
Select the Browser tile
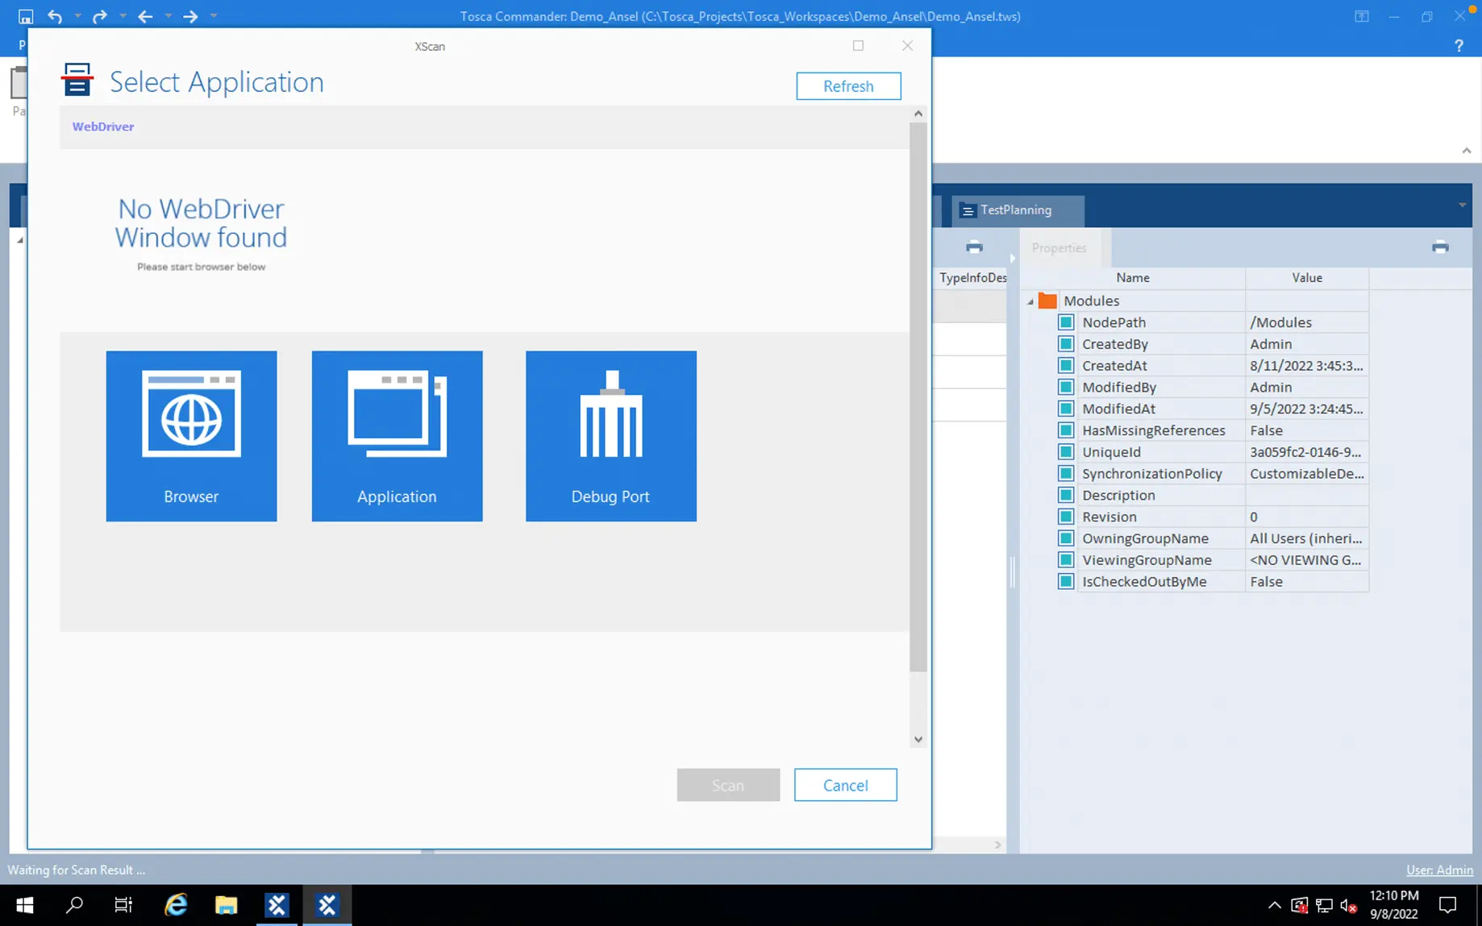coord(191,435)
